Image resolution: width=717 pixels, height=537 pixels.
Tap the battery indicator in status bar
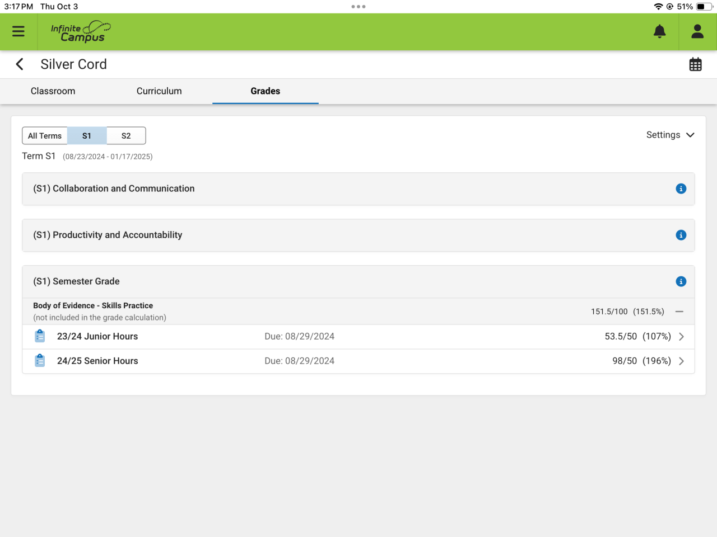pyautogui.click(x=705, y=7)
